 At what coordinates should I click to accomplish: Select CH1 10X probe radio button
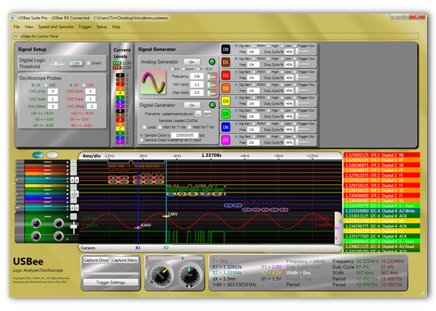(46, 85)
